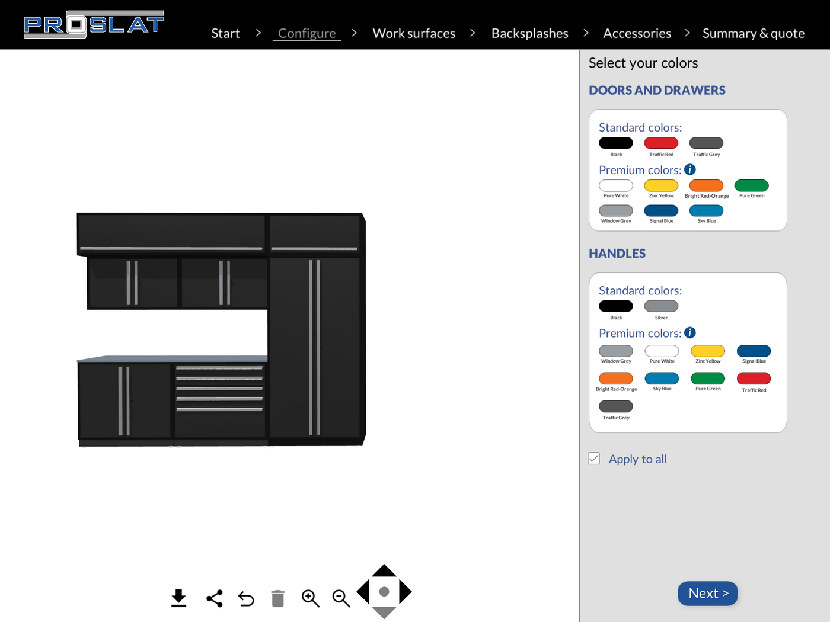Click the download design icon

coord(178,598)
